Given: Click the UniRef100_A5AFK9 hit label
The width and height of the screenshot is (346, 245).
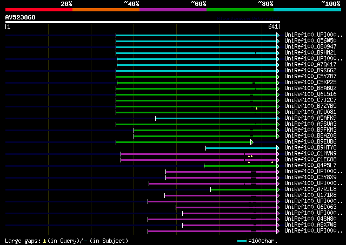Looking at the screenshot, I should tap(310, 118).
